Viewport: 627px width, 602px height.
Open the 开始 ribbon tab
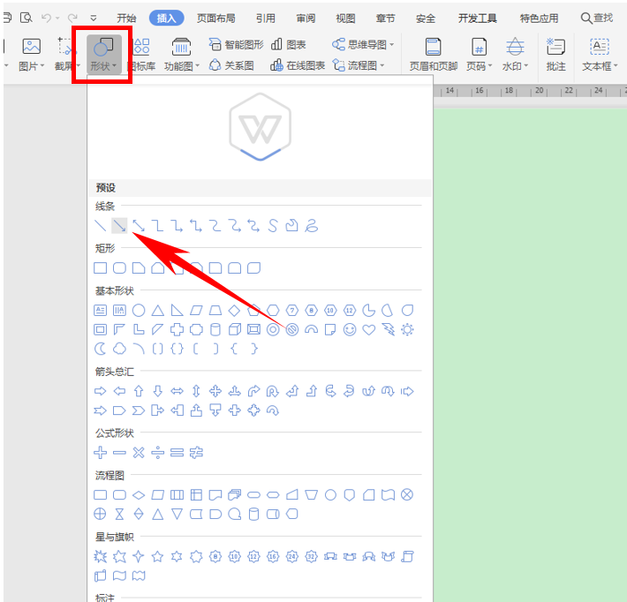point(126,18)
